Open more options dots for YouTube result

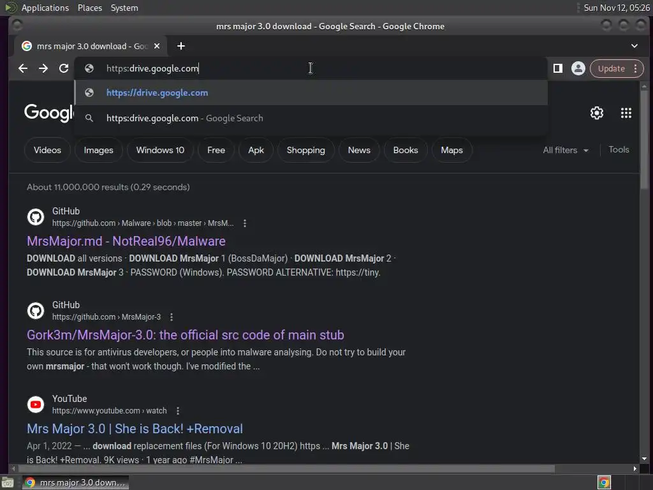click(178, 411)
